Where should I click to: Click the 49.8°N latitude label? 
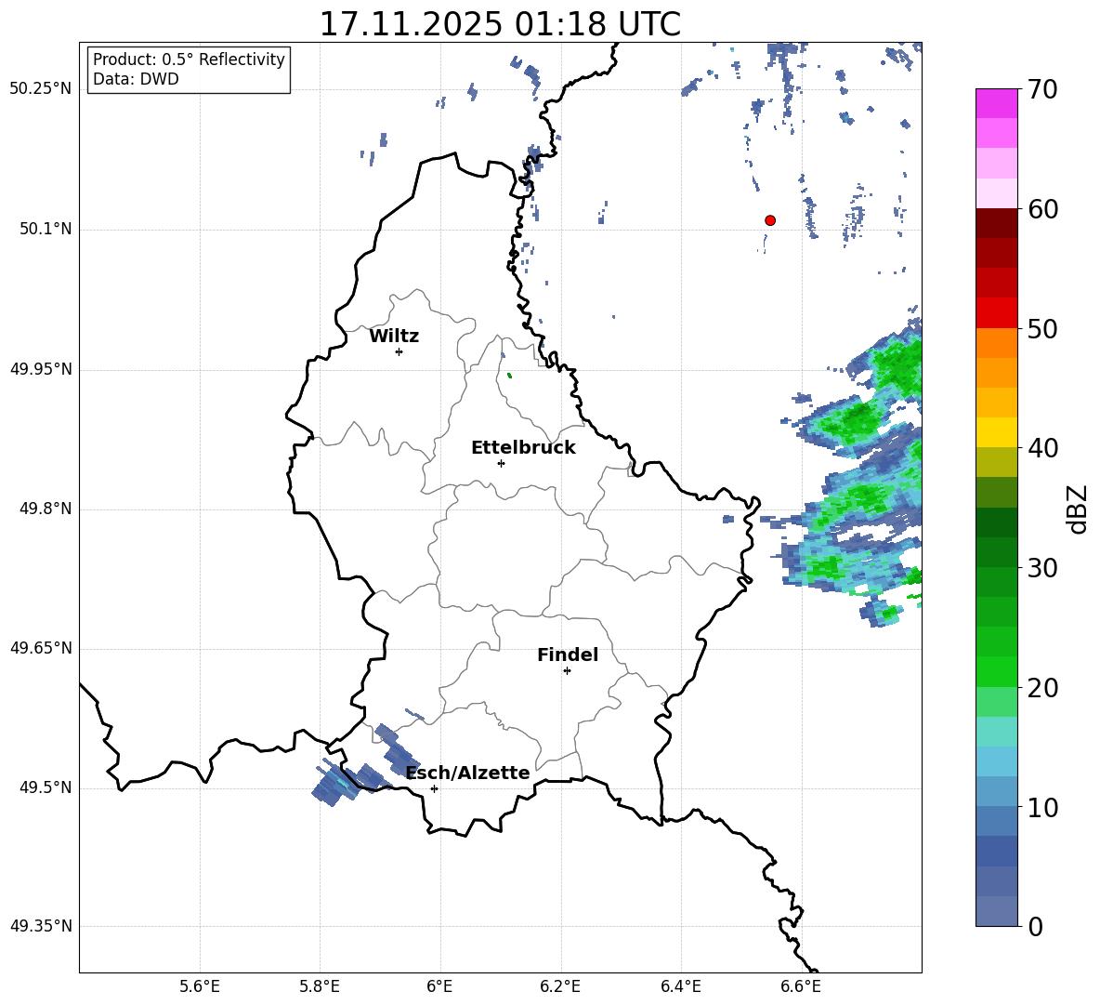pos(45,509)
